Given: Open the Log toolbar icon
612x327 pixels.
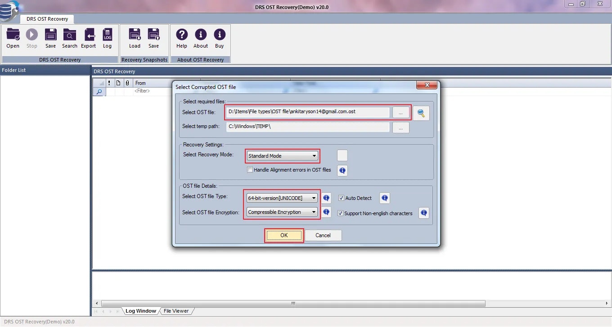Looking at the screenshot, I should pyautogui.click(x=108, y=38).
